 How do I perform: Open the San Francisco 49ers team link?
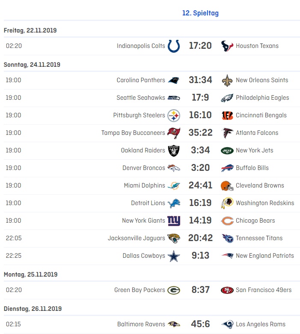tap(264, 290)
